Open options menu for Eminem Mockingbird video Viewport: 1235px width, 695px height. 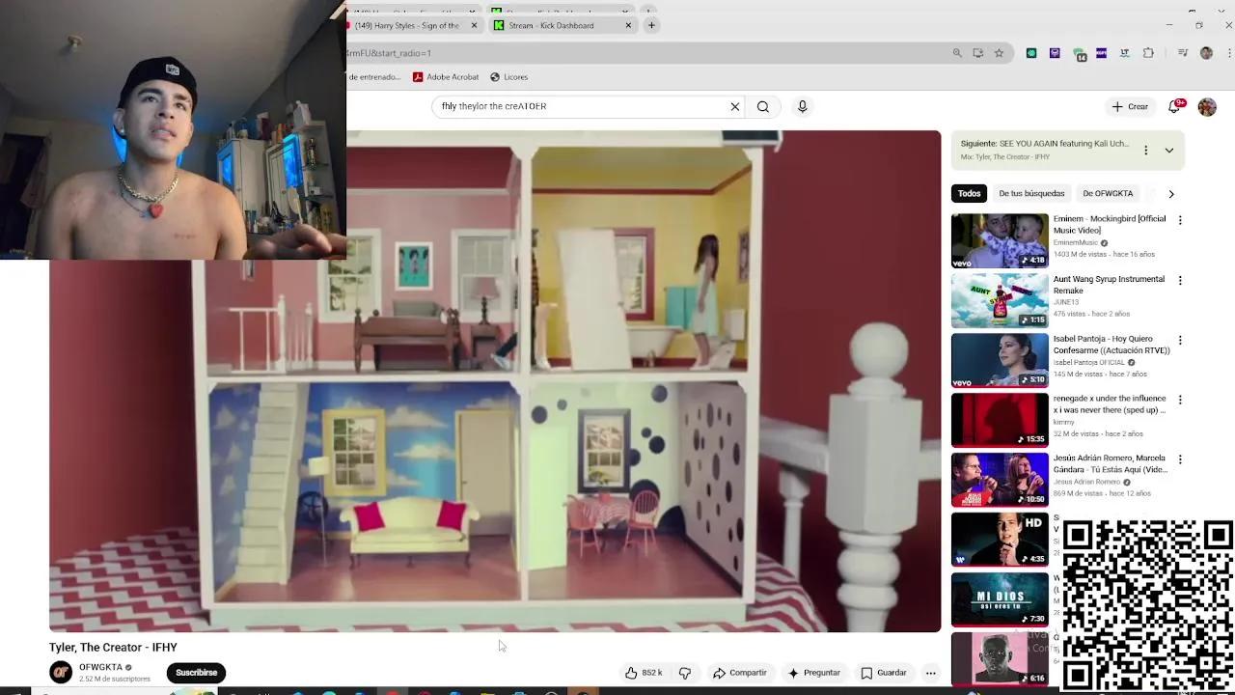click(x=1179, y=220)
